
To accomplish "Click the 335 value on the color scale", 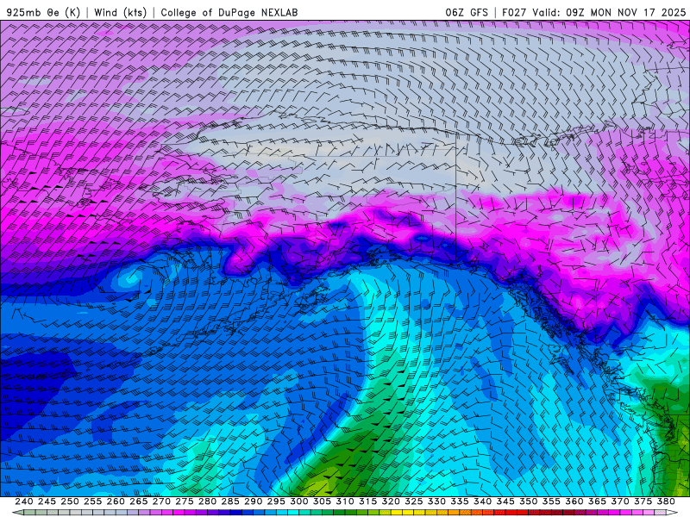I will (460, 501).
